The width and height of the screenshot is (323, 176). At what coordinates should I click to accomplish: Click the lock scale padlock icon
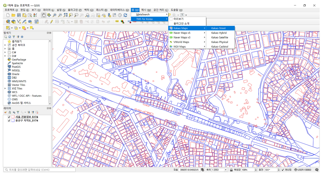(x=231, y=170)
